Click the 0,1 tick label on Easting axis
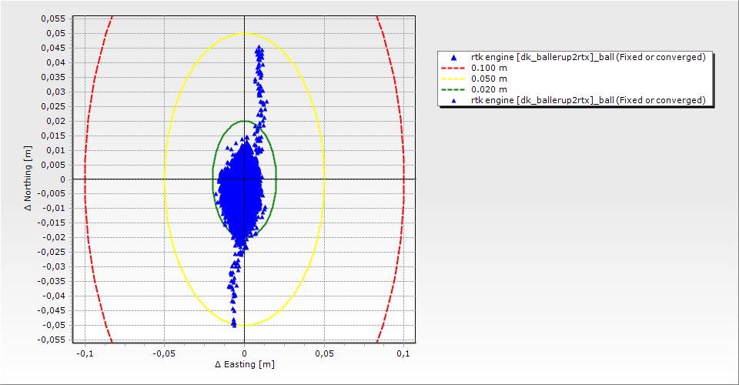 pos(404,353)
